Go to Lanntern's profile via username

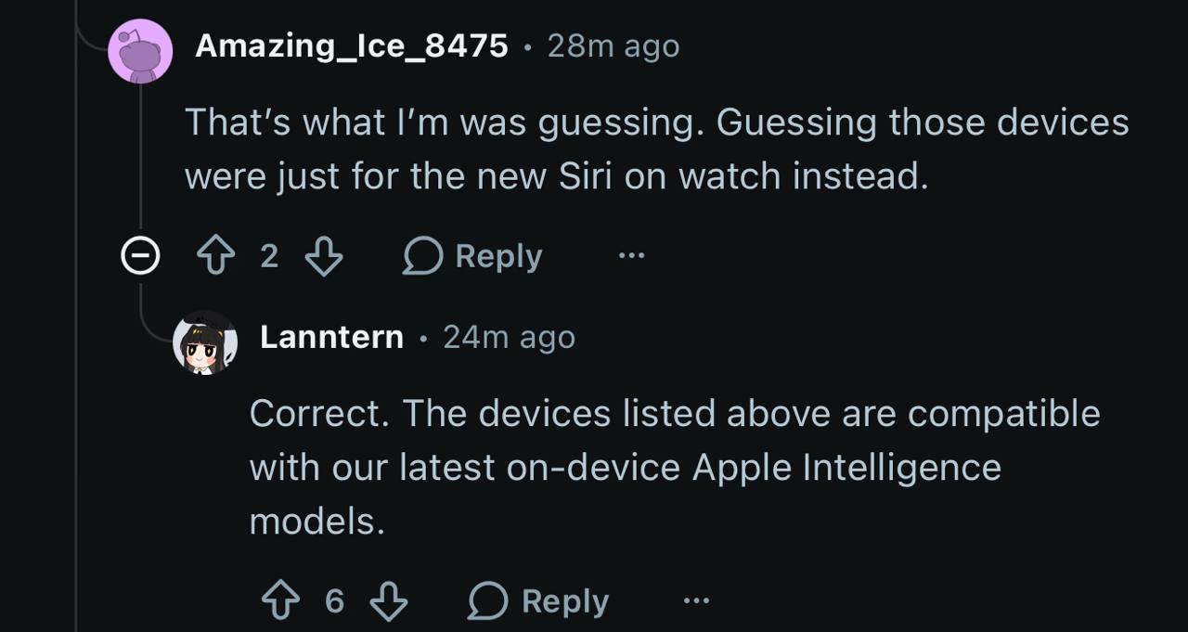click(331, 337)
